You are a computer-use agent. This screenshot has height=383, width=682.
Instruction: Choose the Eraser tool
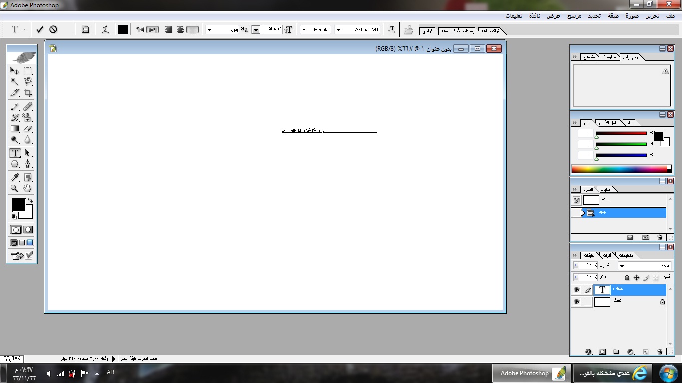click(28, 129)
